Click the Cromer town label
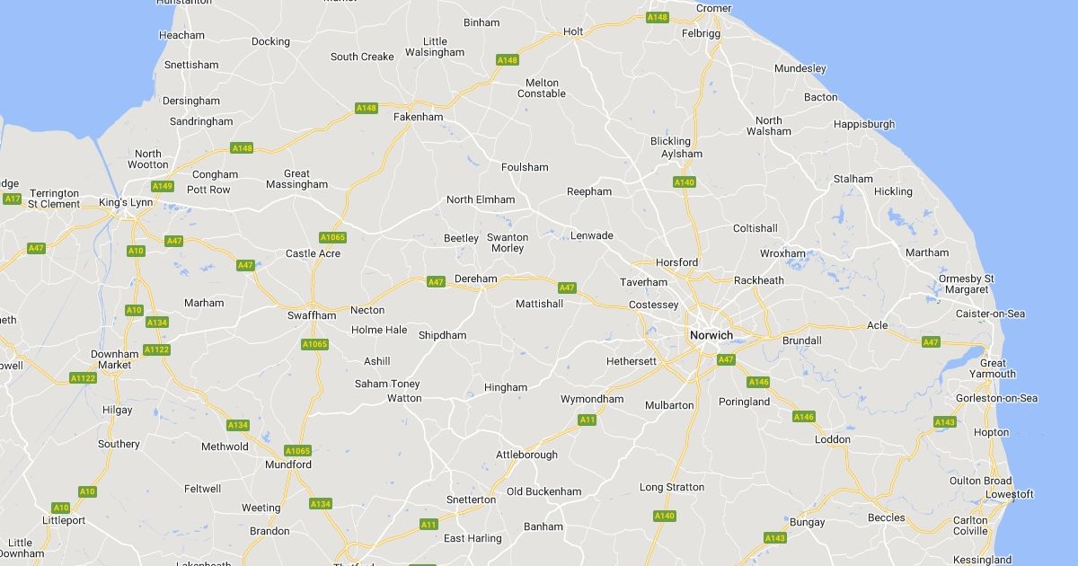 click(x=714, y=8)
